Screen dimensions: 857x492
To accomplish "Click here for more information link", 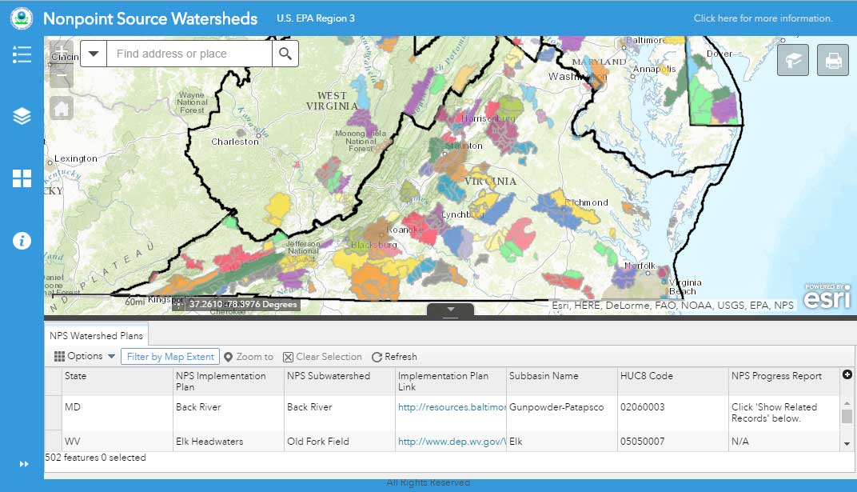I will (763, 18).
